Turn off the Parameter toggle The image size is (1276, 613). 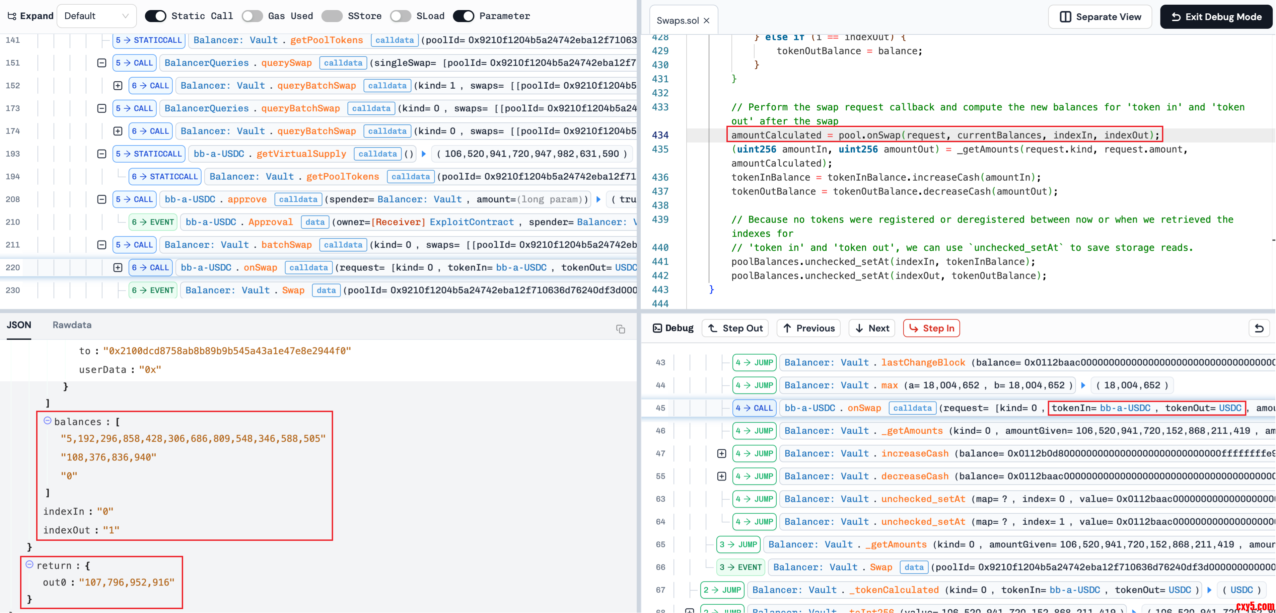pos(464,16)
